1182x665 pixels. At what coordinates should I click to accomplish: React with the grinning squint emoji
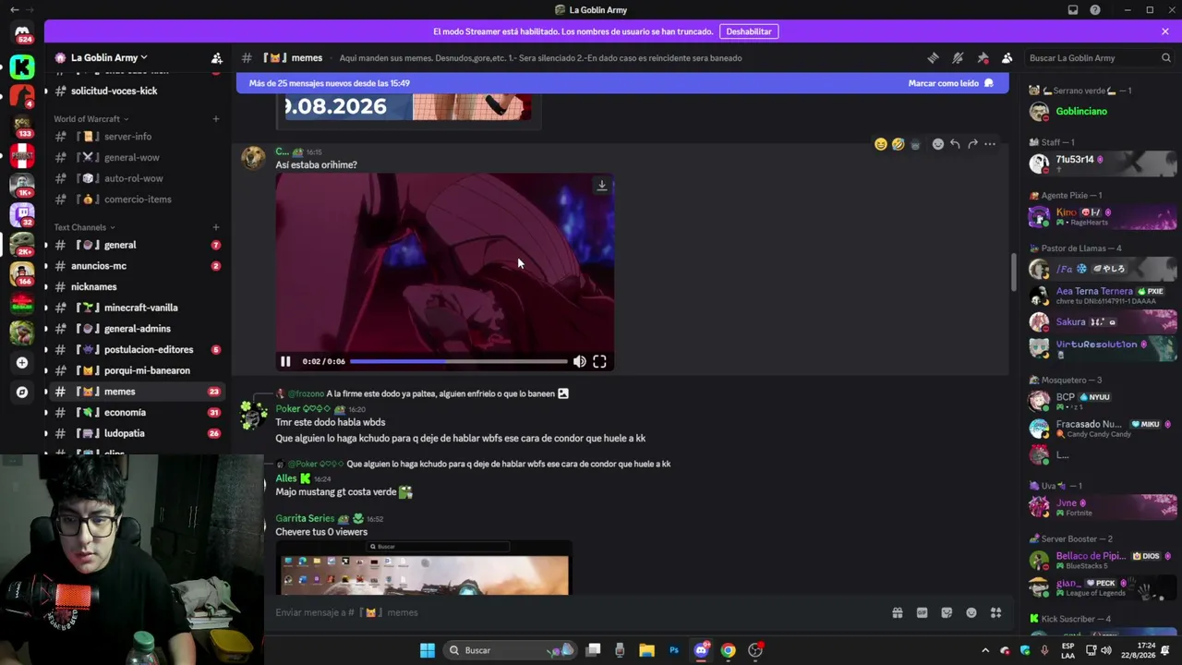pyautogui.click(x=880, y=144)
